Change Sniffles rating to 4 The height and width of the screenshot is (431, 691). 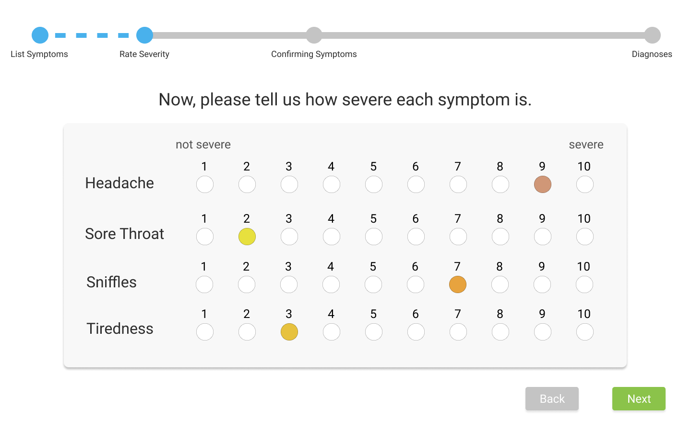(331, 284)
